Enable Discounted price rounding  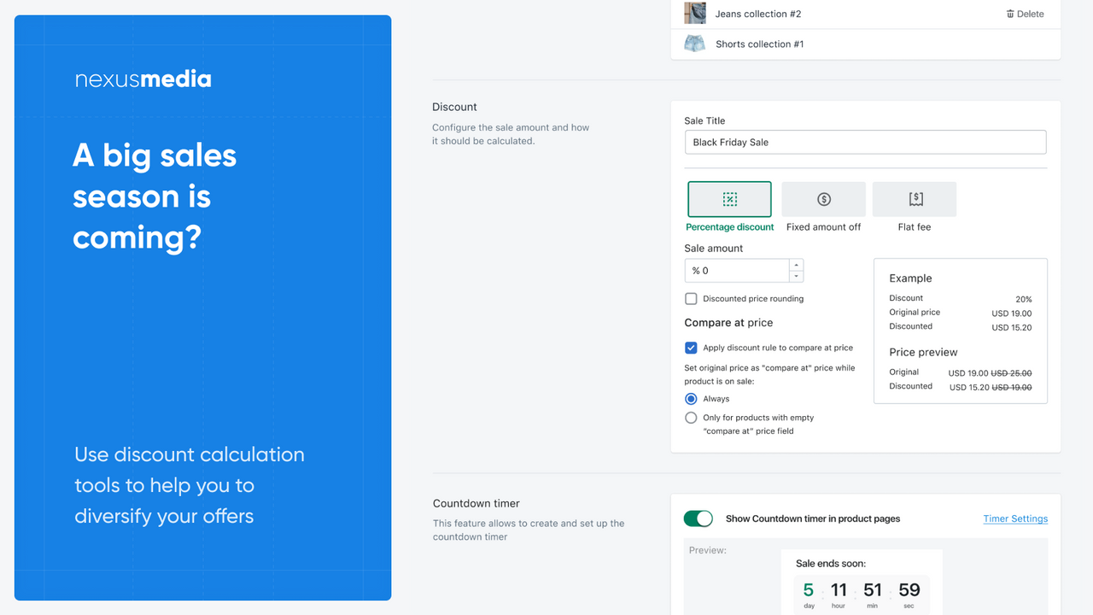tap(690, 298)
